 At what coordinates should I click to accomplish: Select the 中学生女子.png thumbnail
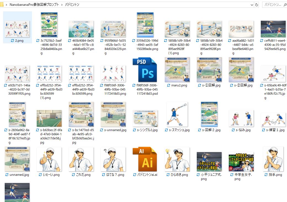[x=241, y=161]
